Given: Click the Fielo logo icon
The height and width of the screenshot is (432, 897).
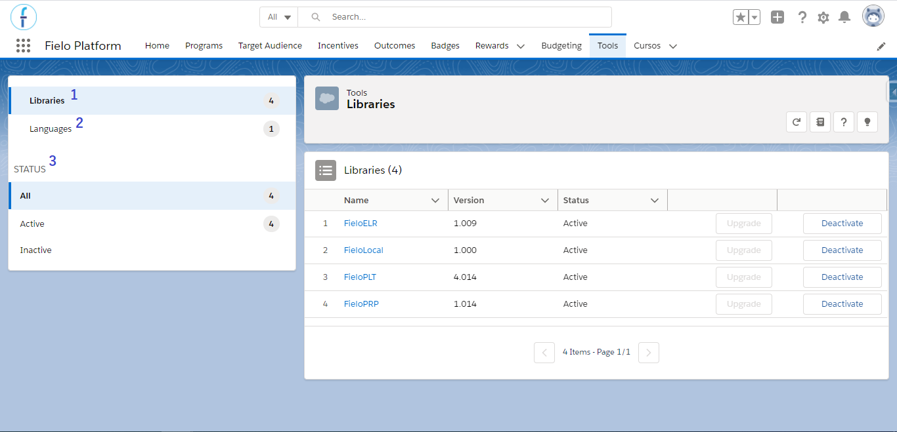Looking at the screenshot, I should click(x=24, y=16).
